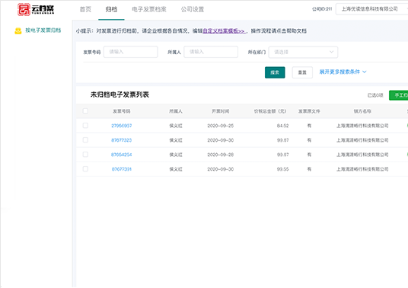Click the 已选0项 selection count

(x=375, y=95)
